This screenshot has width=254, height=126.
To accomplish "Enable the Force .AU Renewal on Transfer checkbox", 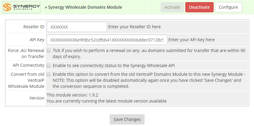I will click(49, 51).
